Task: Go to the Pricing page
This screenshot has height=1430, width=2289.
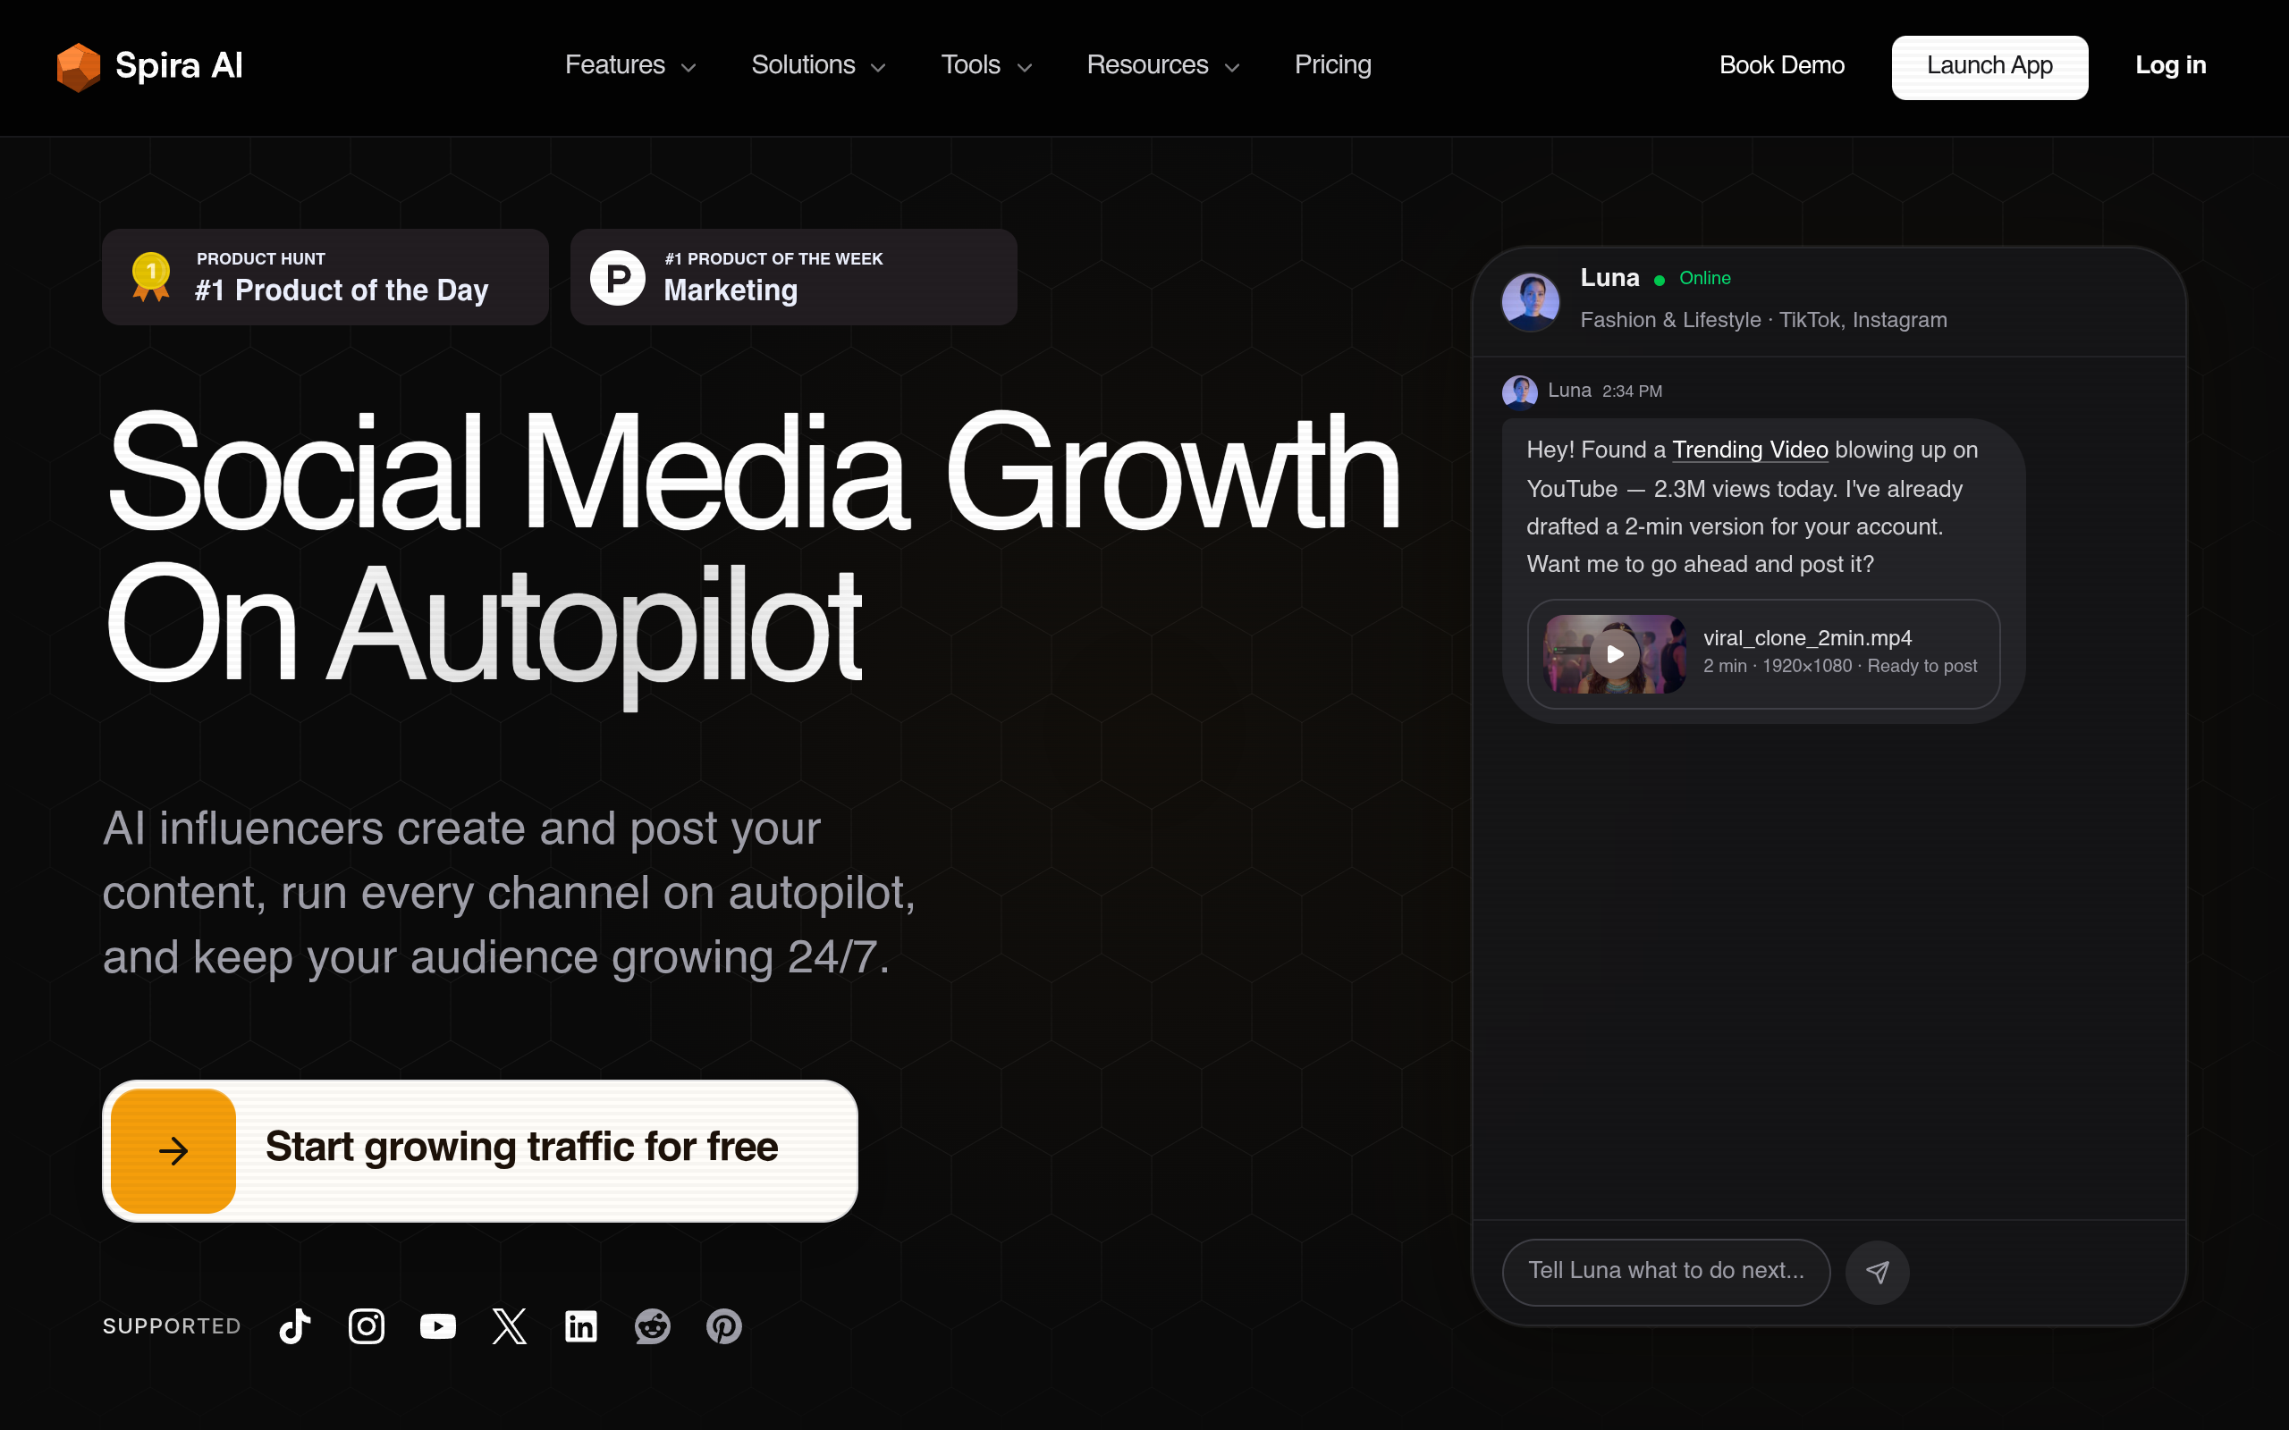Action: [x=1333, y=65]
